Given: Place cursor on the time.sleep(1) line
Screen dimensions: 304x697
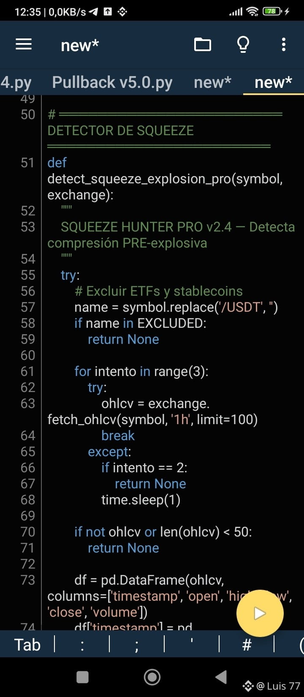Looking at the screenshot, I should [141, 500].
